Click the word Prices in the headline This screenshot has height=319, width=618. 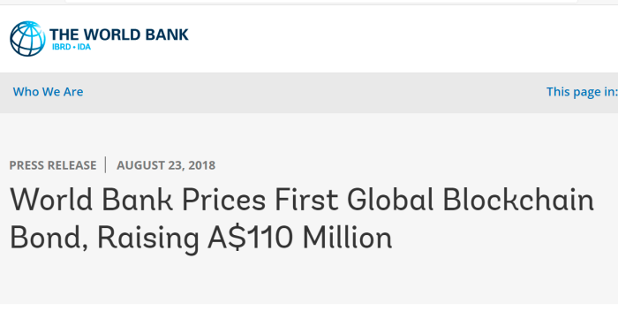click(224, 200)
